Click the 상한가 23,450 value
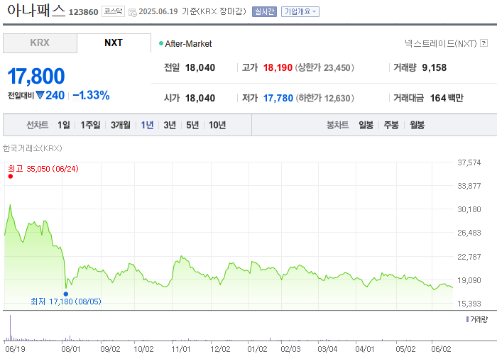Image resolution: width=497 pixels, height=354 pixels. point(324,68)
